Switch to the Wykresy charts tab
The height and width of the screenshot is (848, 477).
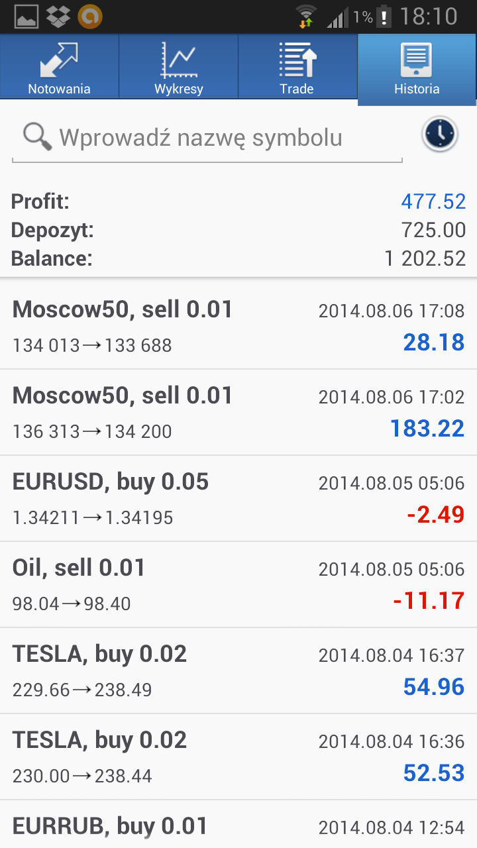pos(178,68)
